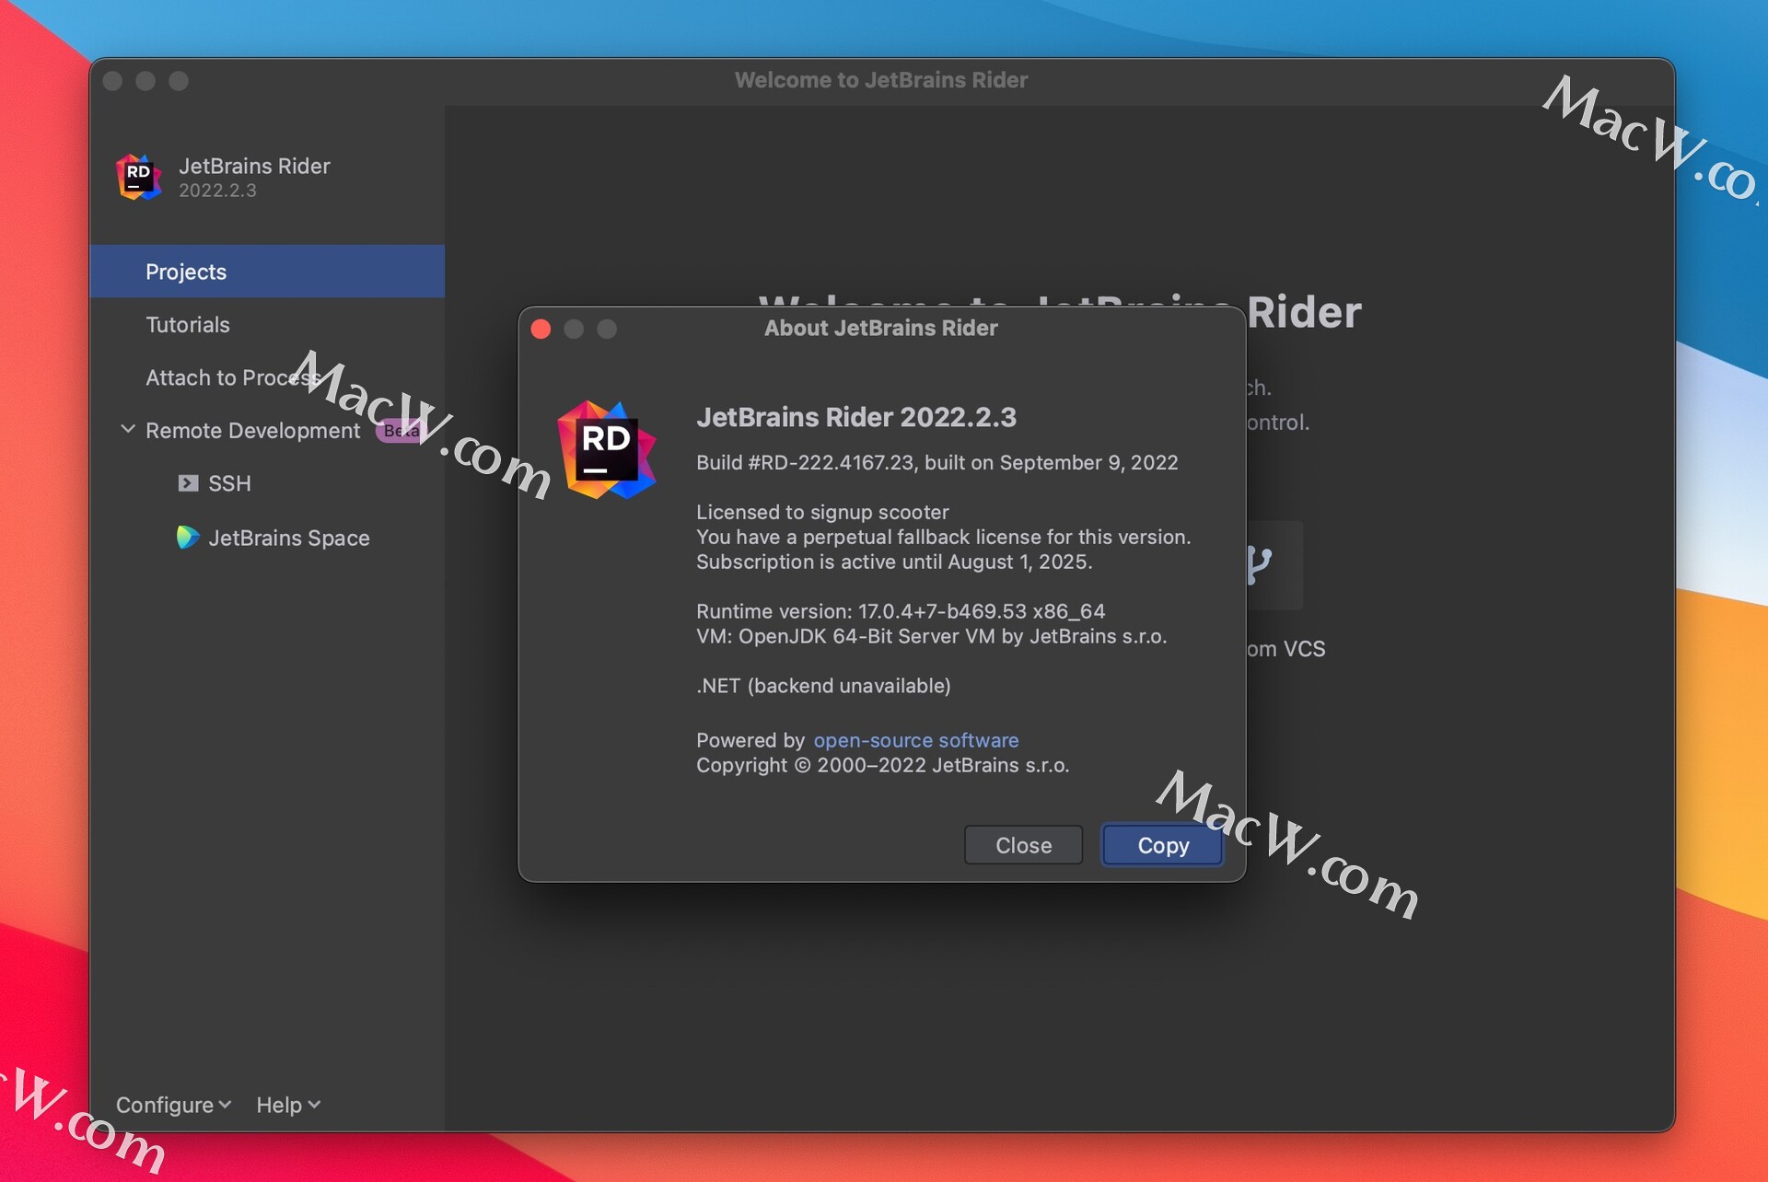Switch to the Tutorials tab
The width and height of the screenshot is (1768, 1182).
[x=267, y=324]
